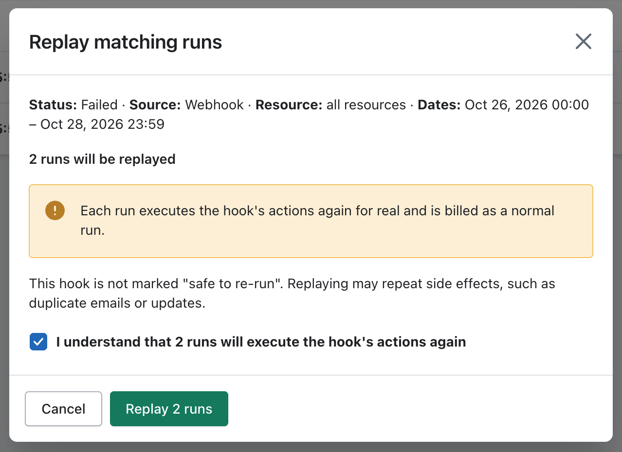This screenshot has width=622, height=452.
Task: Click the "Oct 28, 2026 23:59" end date text
Action: [103, 124]
